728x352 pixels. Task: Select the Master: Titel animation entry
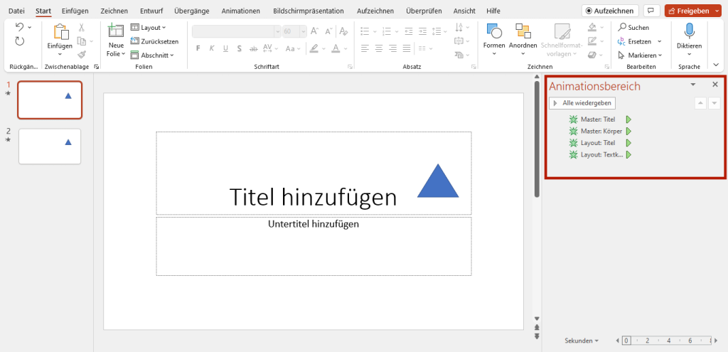tap(597, 119)
